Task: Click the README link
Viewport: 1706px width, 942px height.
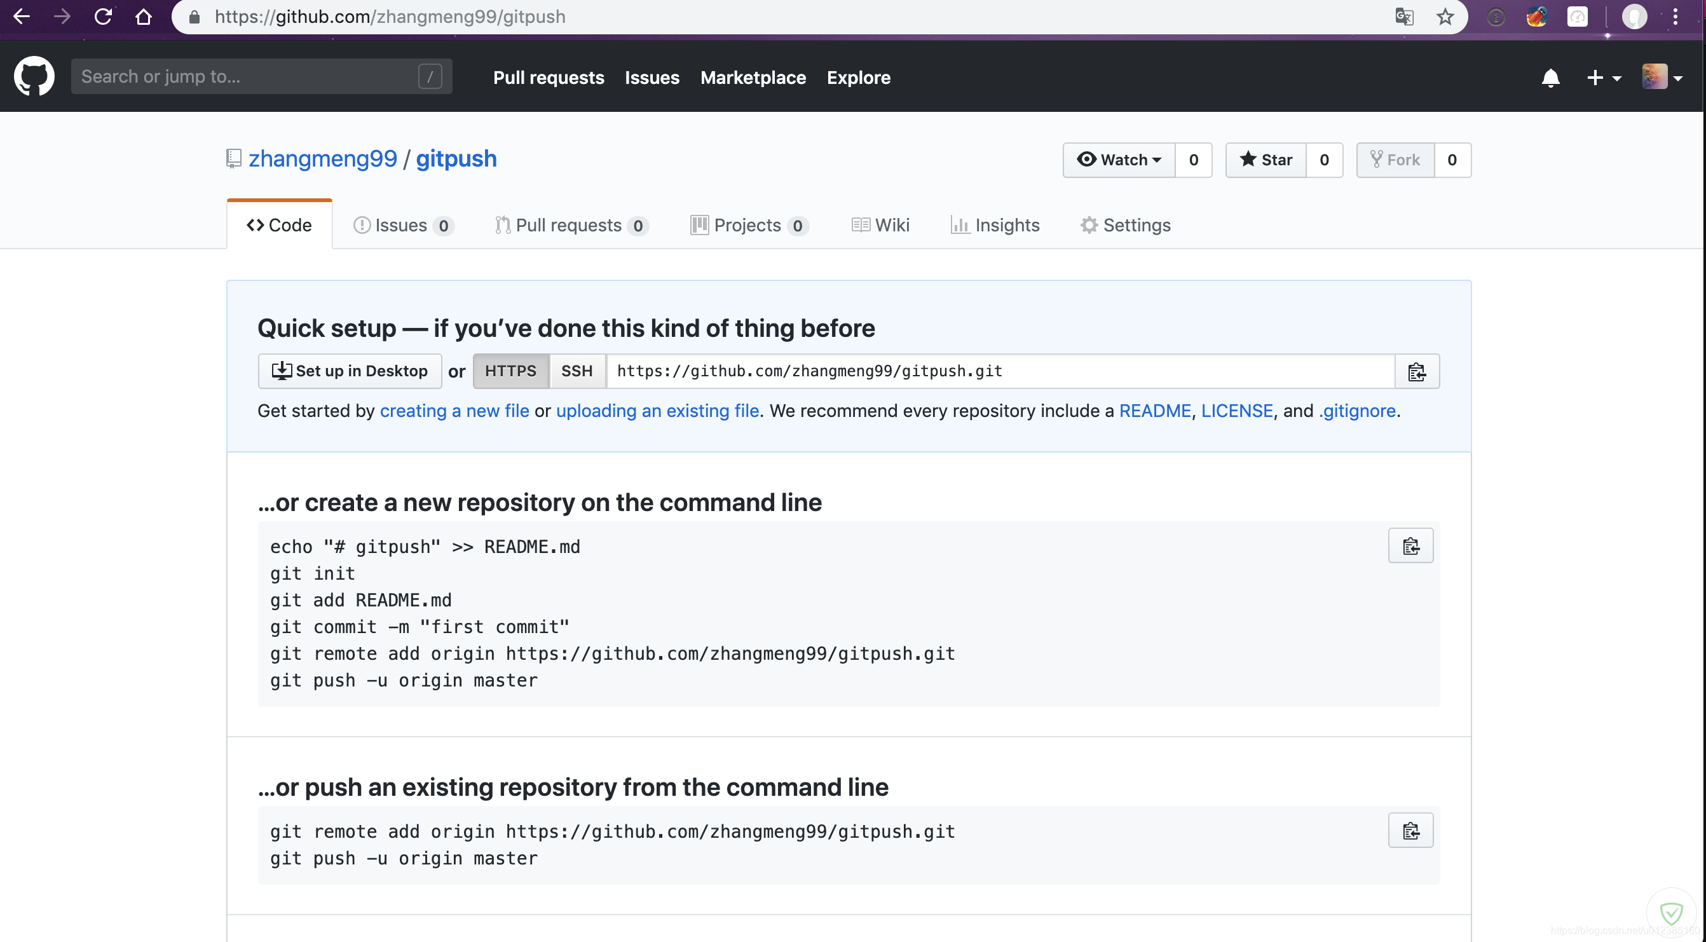Action: point(1154,411)
